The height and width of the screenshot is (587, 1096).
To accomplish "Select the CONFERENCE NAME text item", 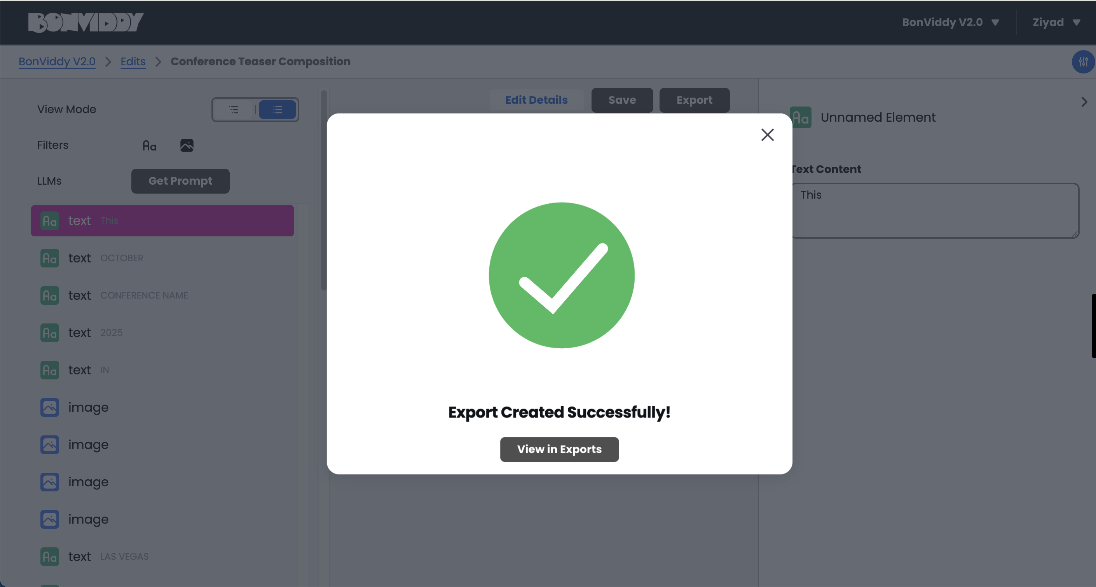I will pos(144,295).
